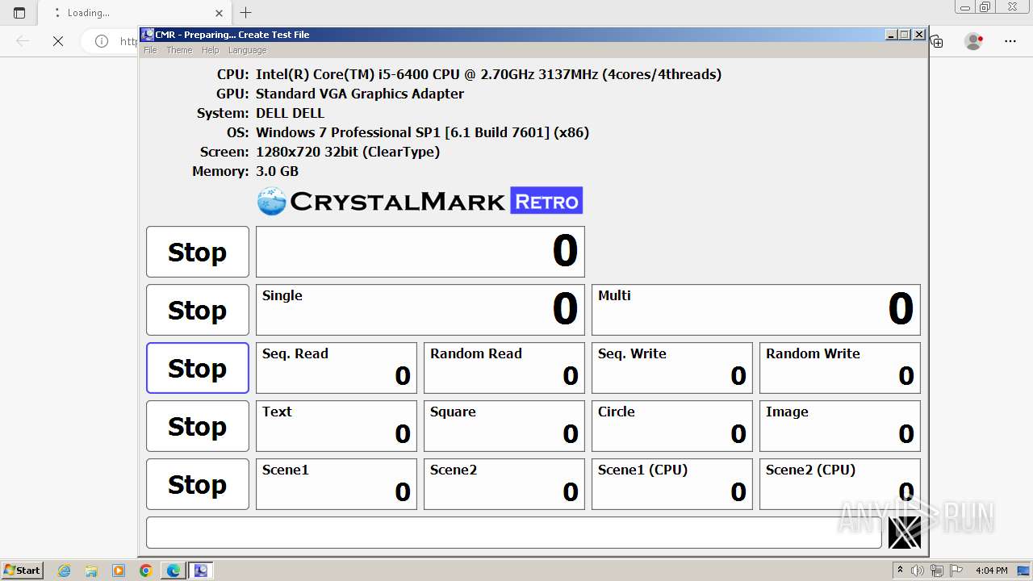Click the Scene1 (CPU) score box
The height and width of the screenshot is (581, 1033).
tap(672, 484)
